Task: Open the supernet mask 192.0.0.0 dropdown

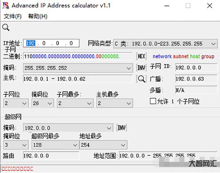Action: point(109,128)
